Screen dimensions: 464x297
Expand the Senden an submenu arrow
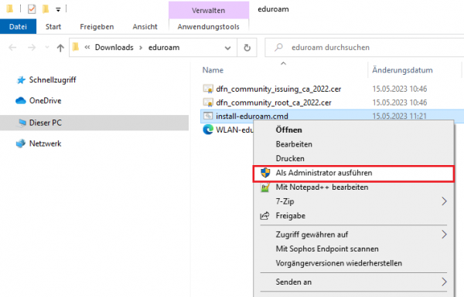(x=444, y=282)
